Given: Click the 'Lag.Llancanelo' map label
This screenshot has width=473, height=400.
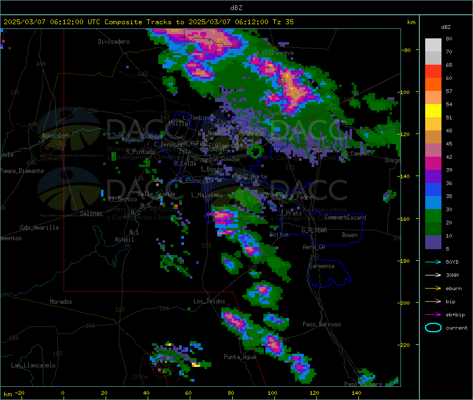Looking at the screenshot, I should coord(33,365).
